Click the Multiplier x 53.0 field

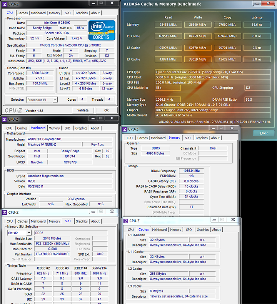pyautogui.click(x=40, y=78)
